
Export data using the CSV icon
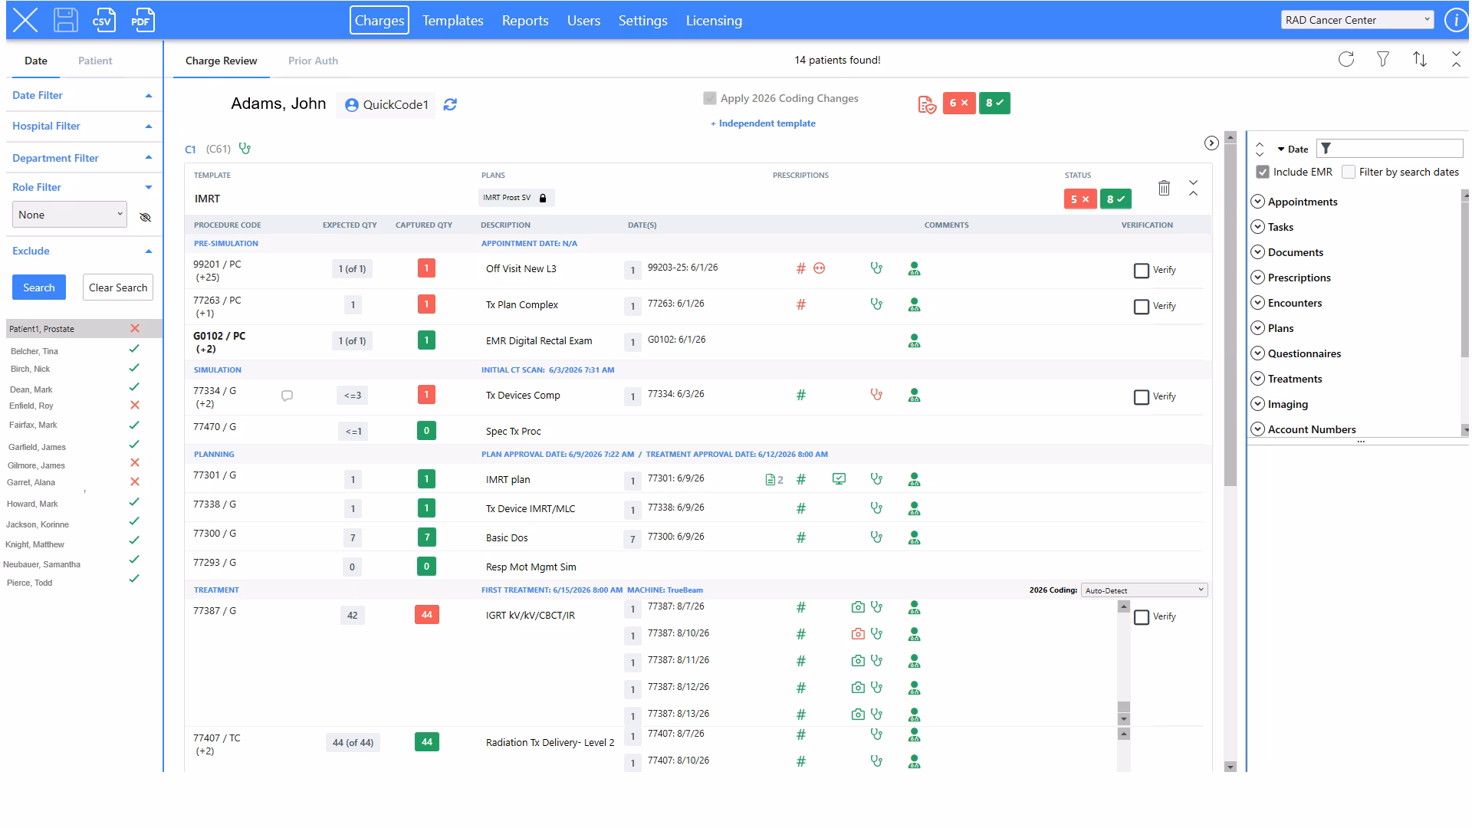click(x=103, y=20)
